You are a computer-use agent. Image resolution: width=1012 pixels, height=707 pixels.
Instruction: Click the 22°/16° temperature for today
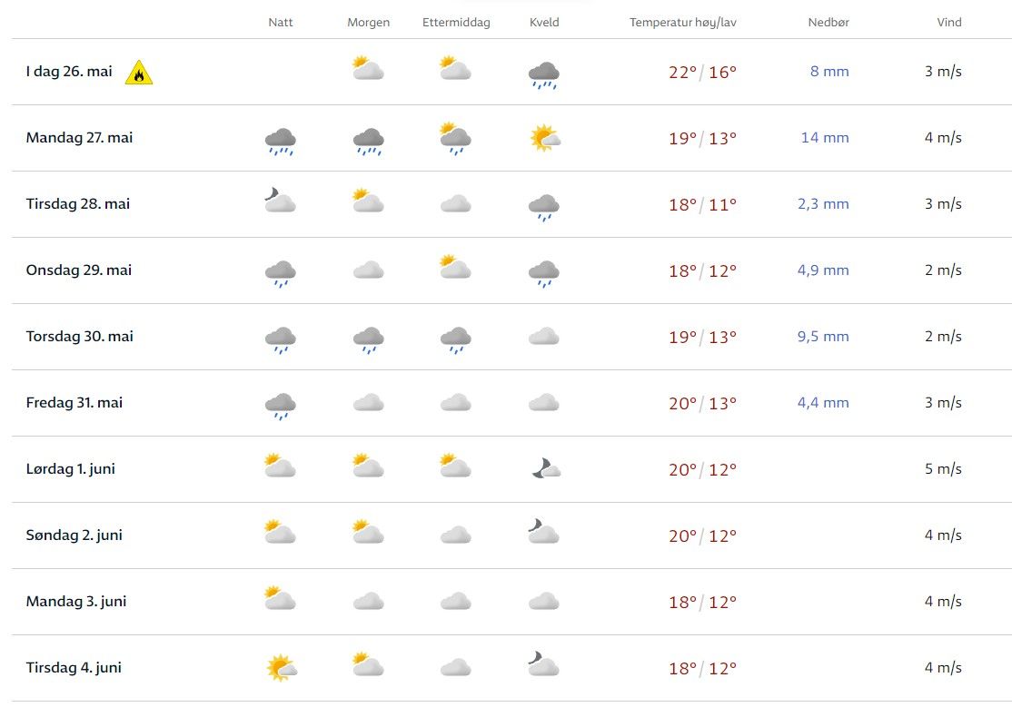coord(702,72)
